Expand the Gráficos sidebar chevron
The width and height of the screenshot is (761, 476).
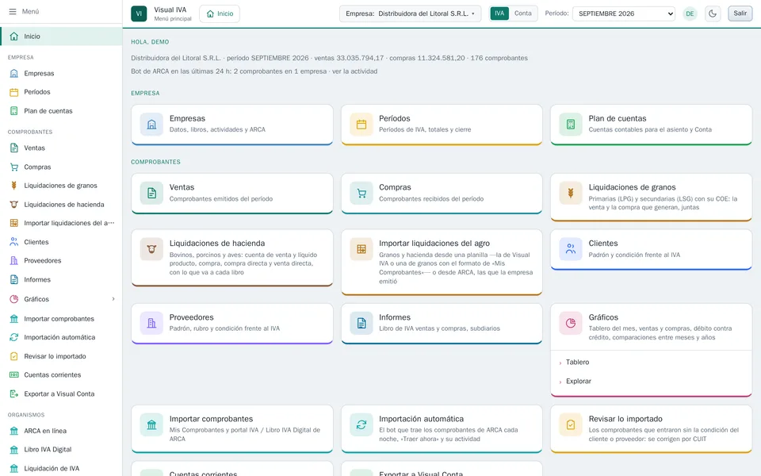click(x=113, y=299)
